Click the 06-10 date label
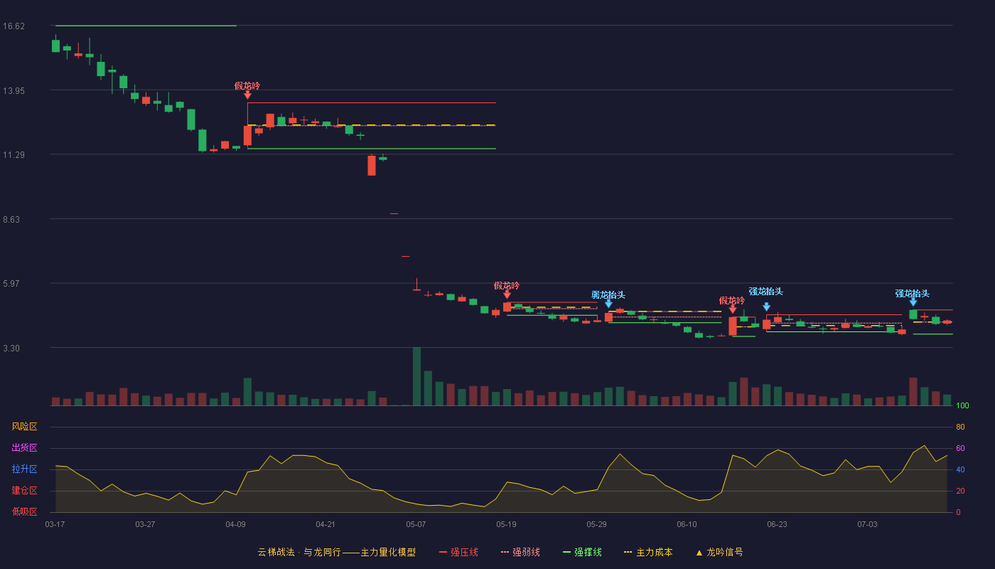Viewport: 995px width, 569px height. [687, 524]
